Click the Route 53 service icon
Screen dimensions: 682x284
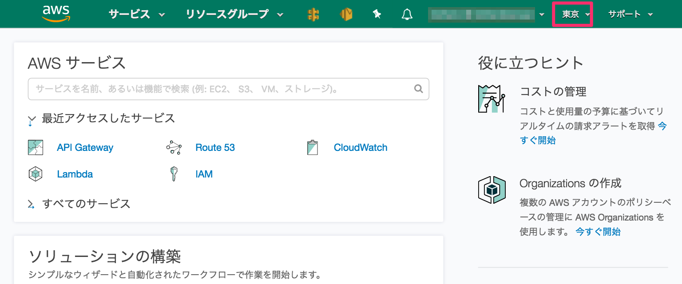tap(174, 147)
